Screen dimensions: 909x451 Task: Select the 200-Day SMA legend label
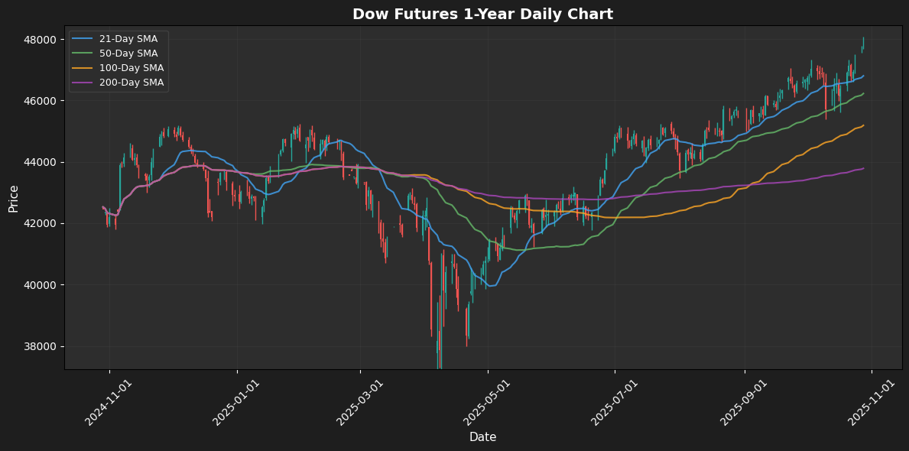point(131,83)
